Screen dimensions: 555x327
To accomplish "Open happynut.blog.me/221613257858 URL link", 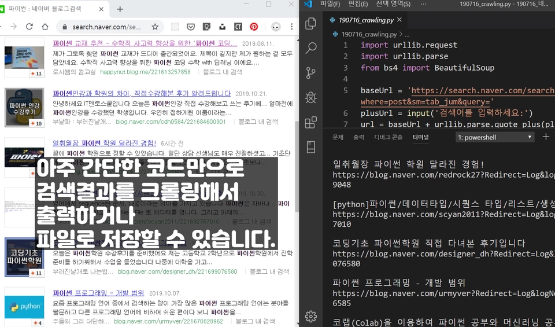I will pyautogui.click(x=145, y=72).
